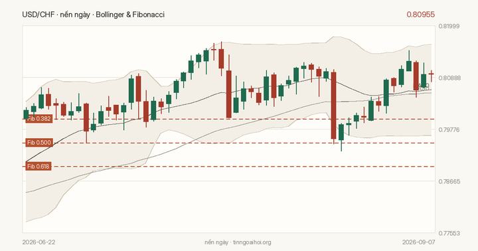Open the tinngoaihoi.org source caption
The height and width of the screenshot is (251, 478).
[x=252, y=242]
